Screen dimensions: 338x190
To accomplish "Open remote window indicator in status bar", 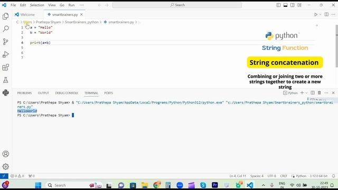I will pyautogui.click(x=4, y=176).
